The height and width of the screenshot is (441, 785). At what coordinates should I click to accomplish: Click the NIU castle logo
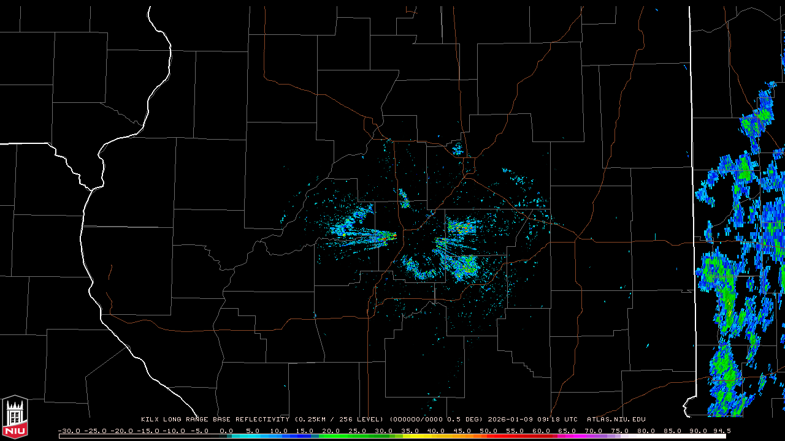pyautogui.click(x=15, y=417)
